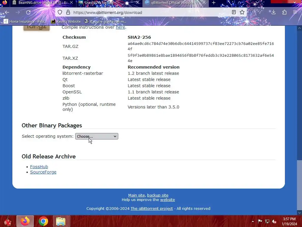The image size is (302, 227).
Task: Click Firefox icon in the taskbar
Action: (25, 221)
